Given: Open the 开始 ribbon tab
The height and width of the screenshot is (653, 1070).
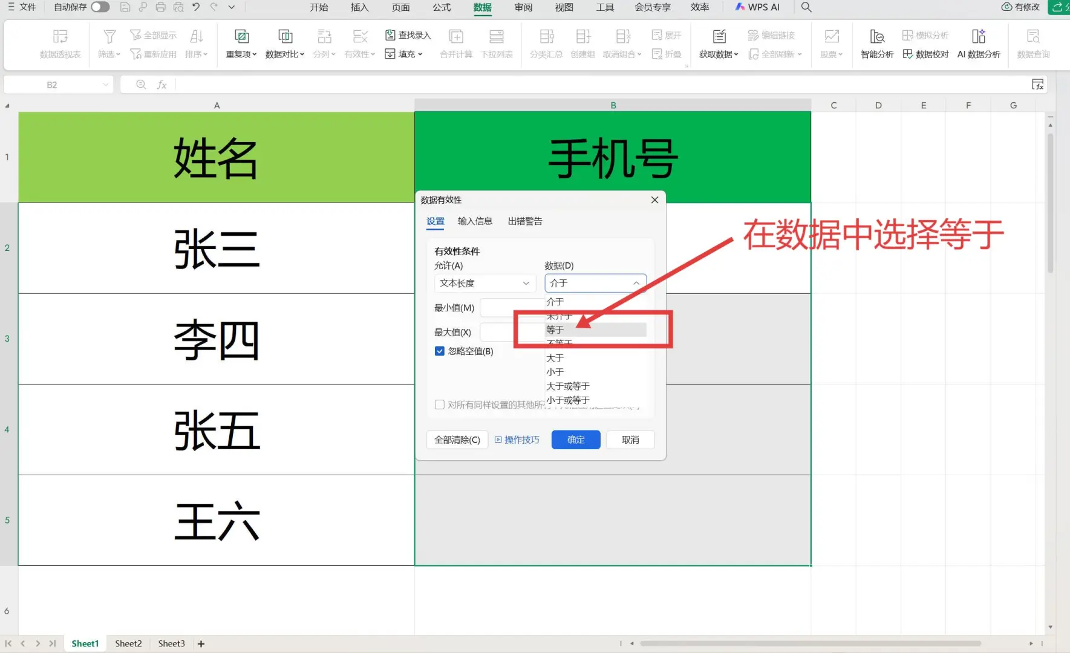Looking at the screenshot, I should [x=319, y=7].
